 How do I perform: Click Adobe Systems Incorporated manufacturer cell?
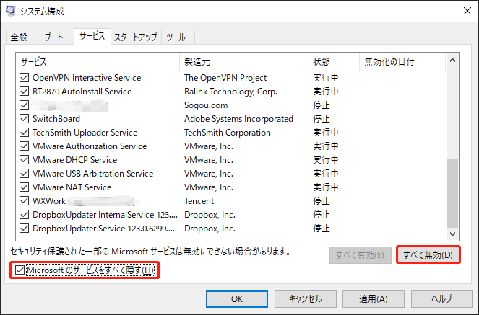[238, 119]
